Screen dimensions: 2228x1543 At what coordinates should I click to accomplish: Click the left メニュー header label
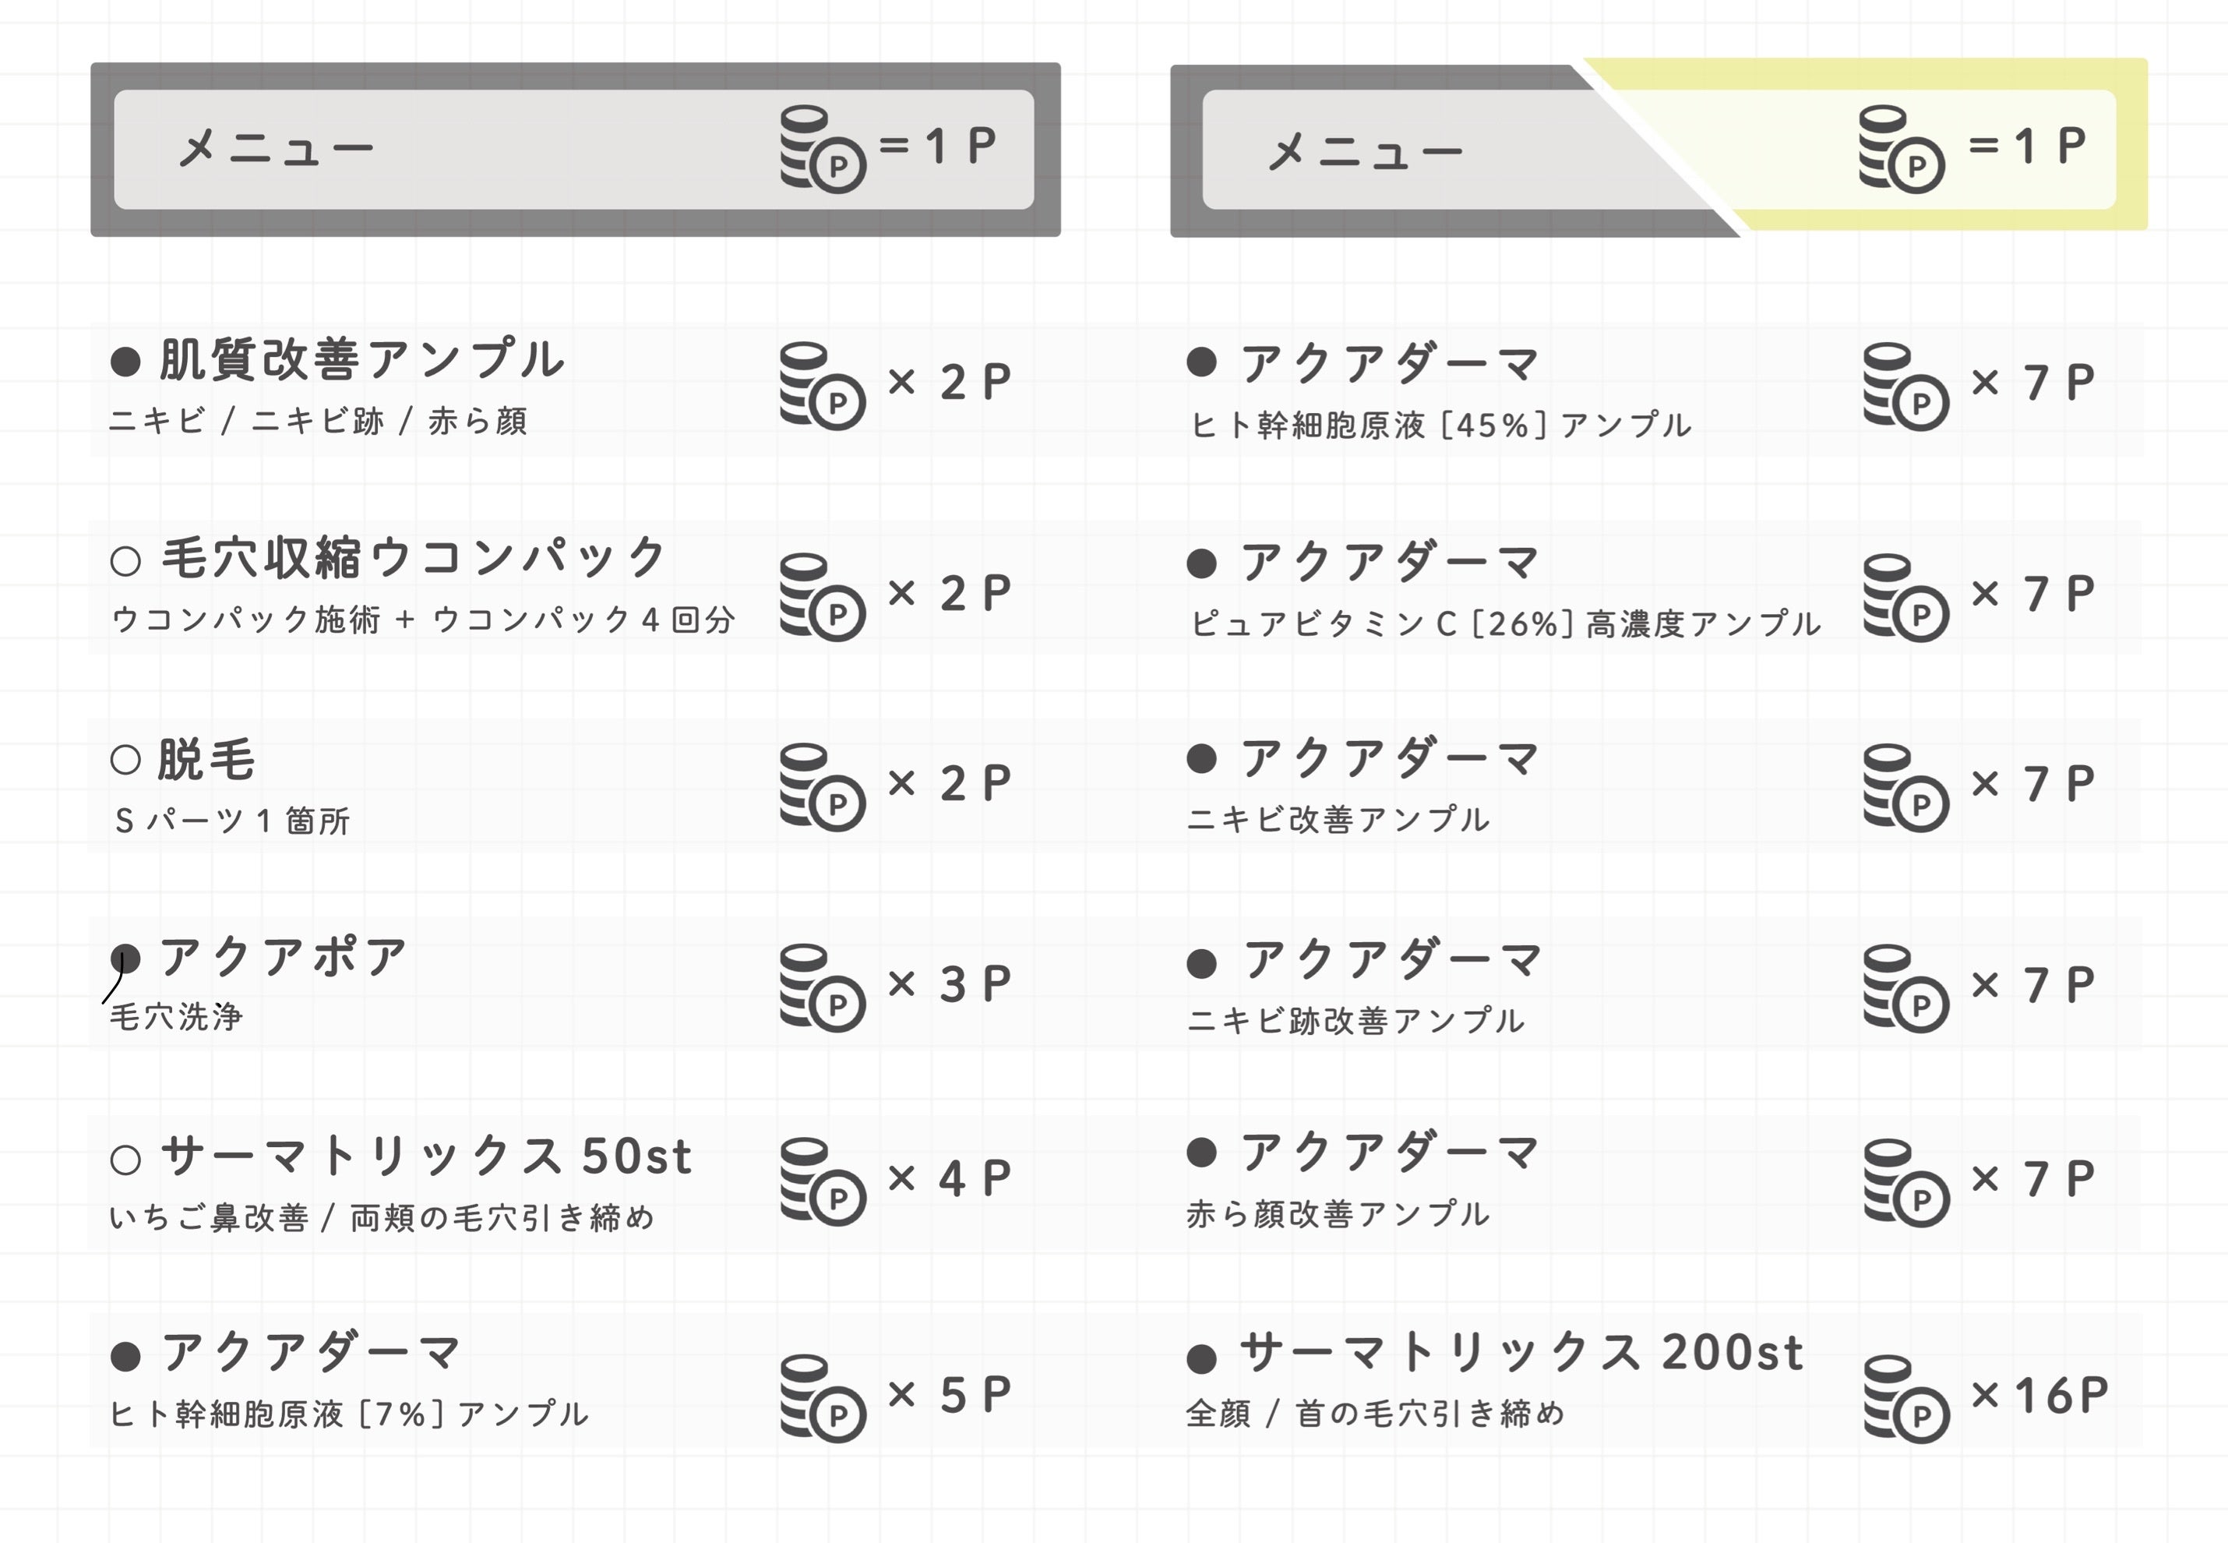(277, 150)
